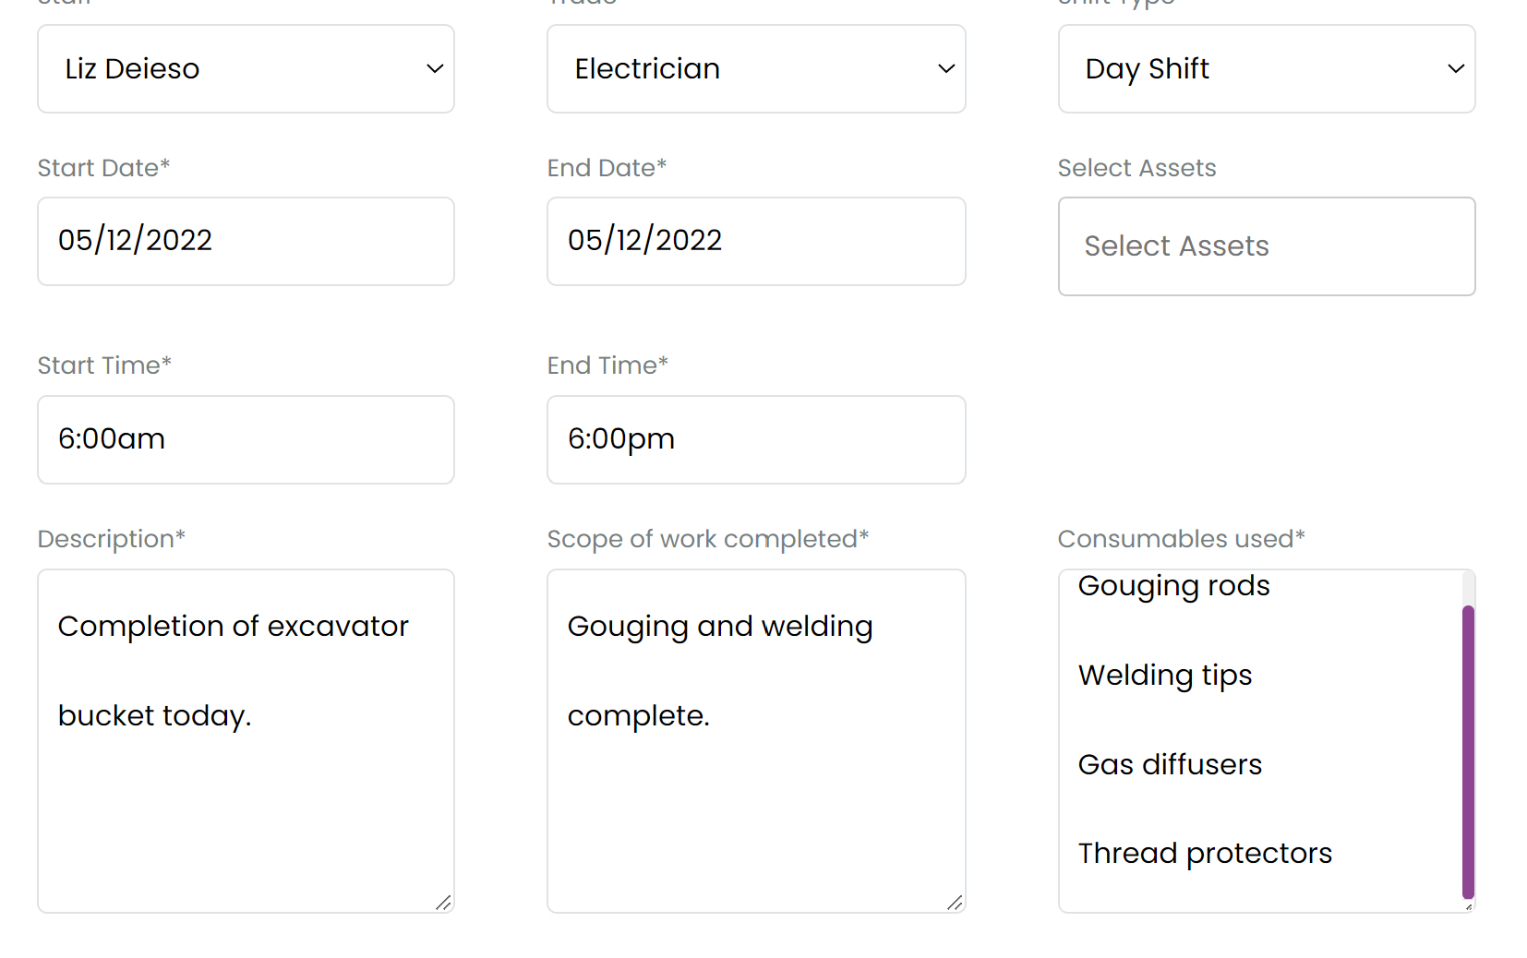Click the Welding tips text line
This screenshot has width=1527, height=958.
click(1165, 676)
